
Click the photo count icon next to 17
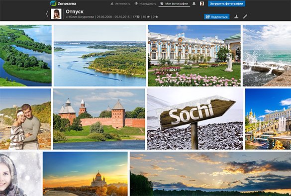138,17
